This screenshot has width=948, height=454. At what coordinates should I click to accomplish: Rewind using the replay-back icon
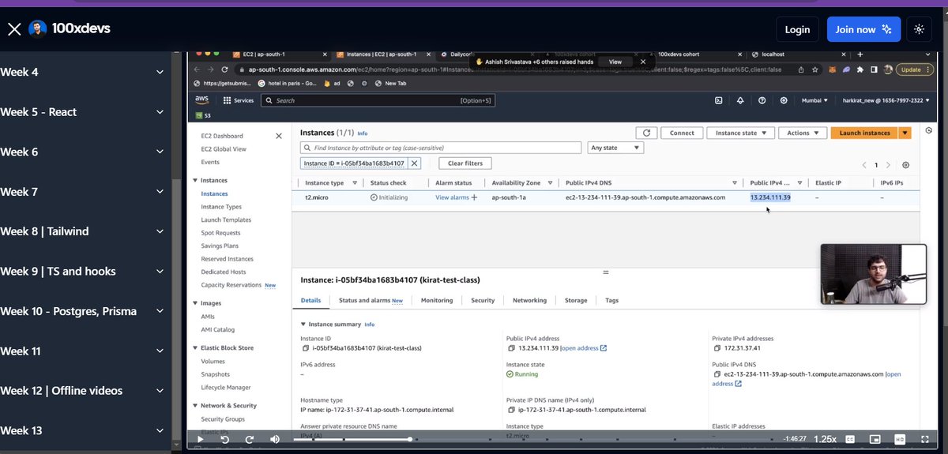click(x=226, y=439)
